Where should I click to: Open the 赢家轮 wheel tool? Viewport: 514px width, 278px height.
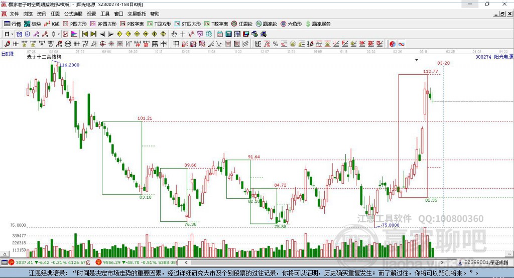point(267,24)
